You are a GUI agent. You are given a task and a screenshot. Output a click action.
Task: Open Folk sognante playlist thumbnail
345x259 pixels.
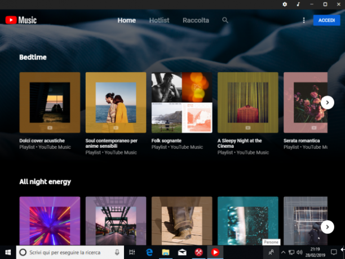(x=182, y=102)
